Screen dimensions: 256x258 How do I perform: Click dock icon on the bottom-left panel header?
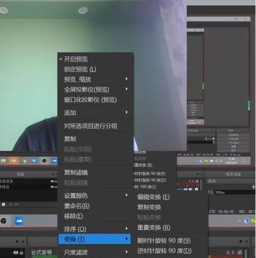pos(17,242)
